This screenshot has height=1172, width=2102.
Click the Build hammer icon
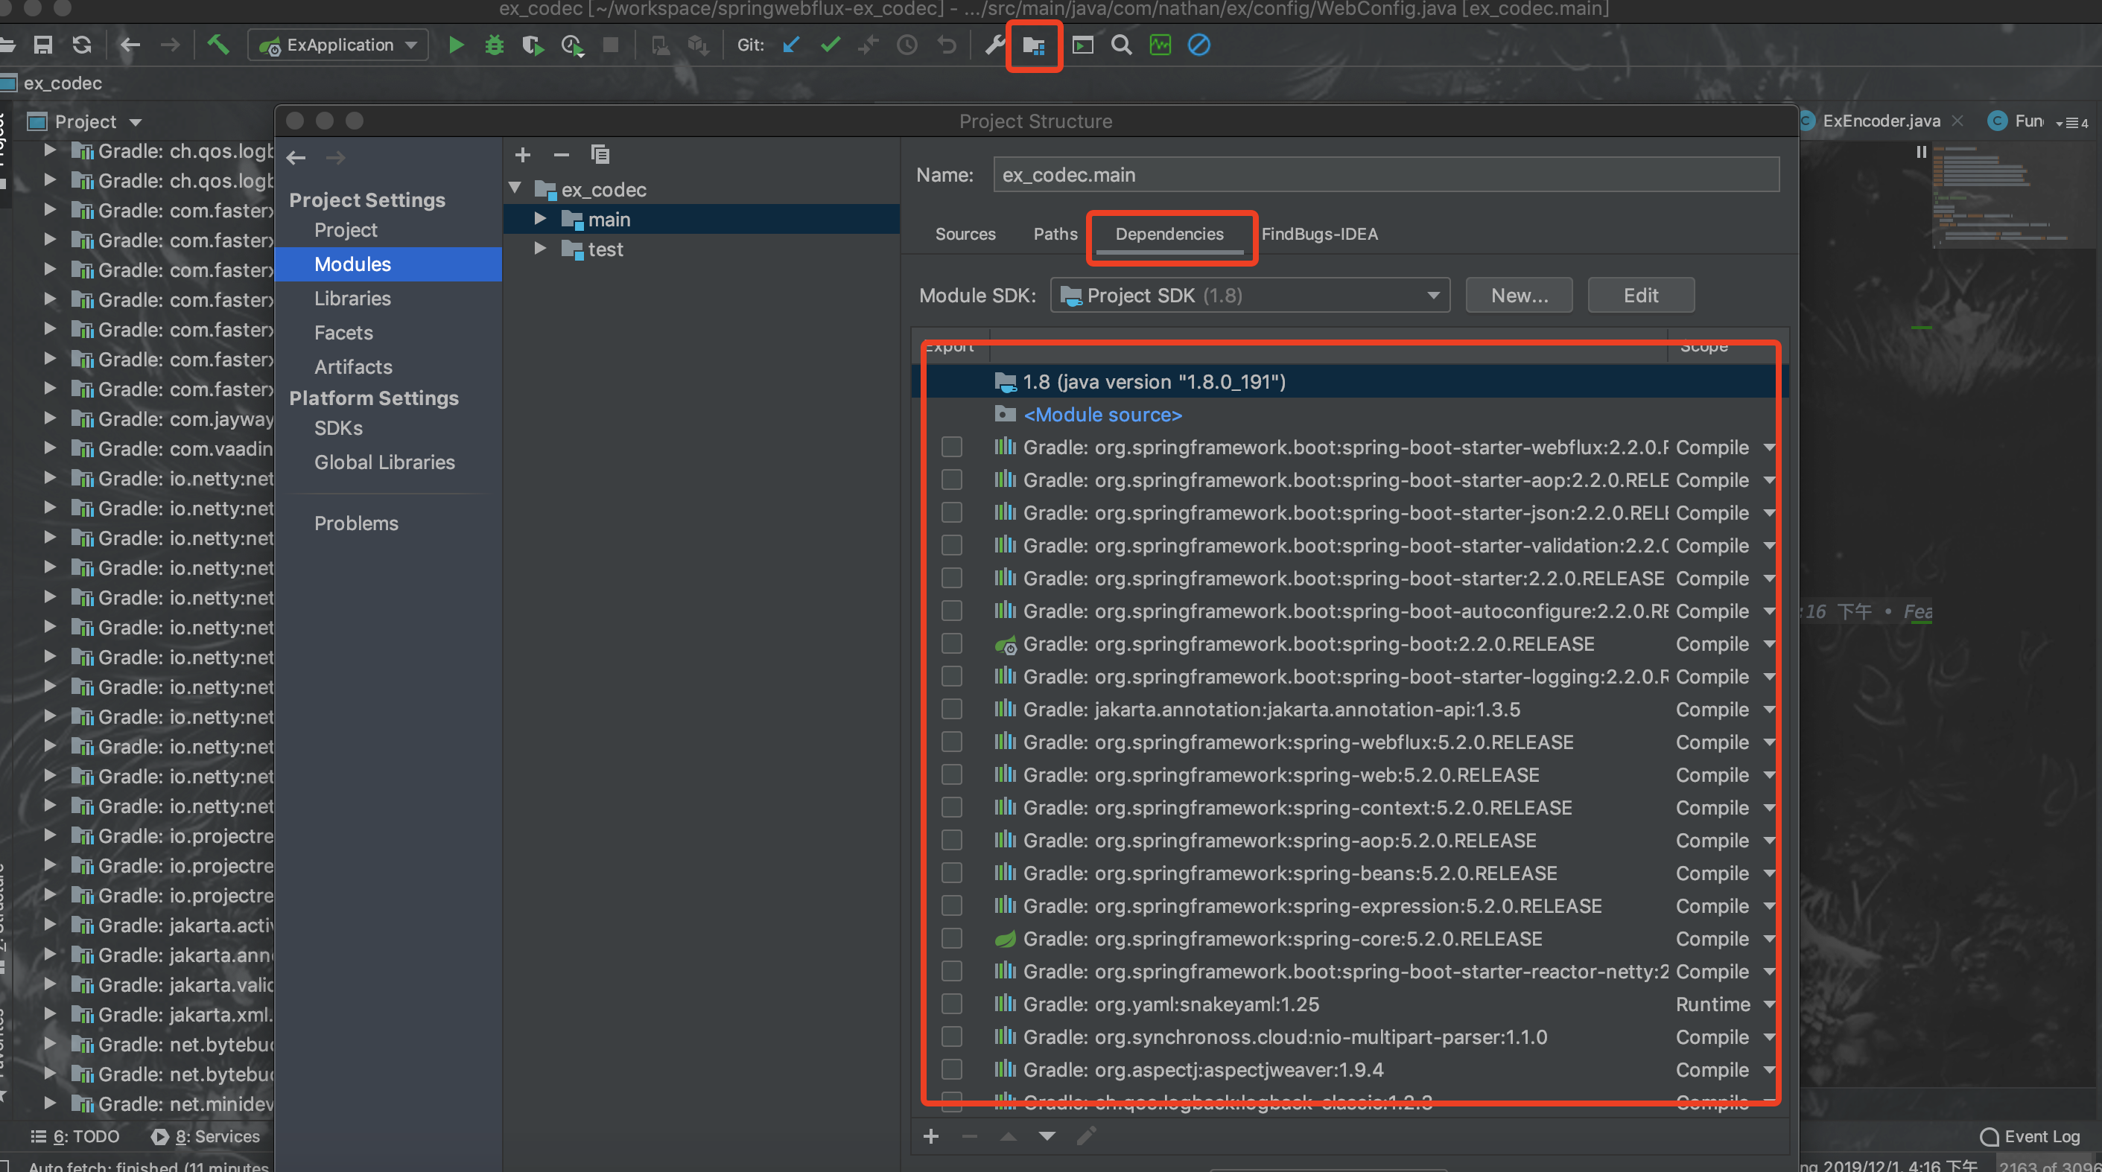tap(217, 45)
